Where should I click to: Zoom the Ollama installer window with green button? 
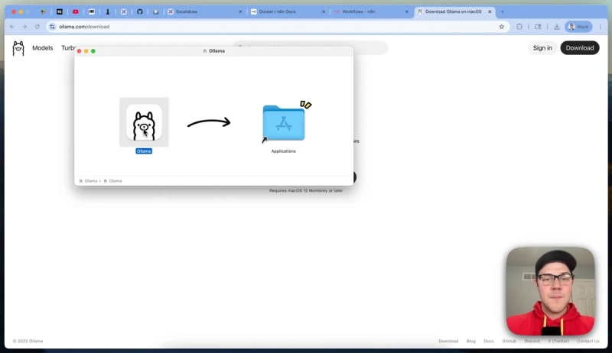[93, 51]
